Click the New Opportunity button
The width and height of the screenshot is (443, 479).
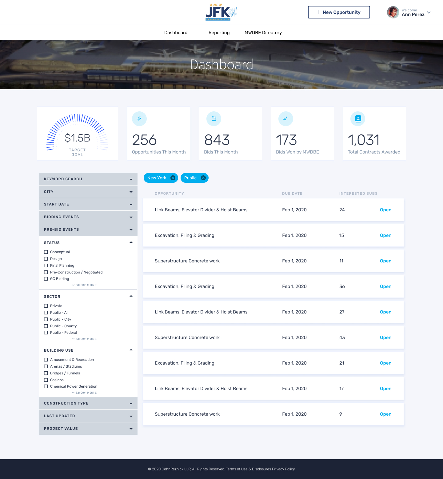point(339,12)
